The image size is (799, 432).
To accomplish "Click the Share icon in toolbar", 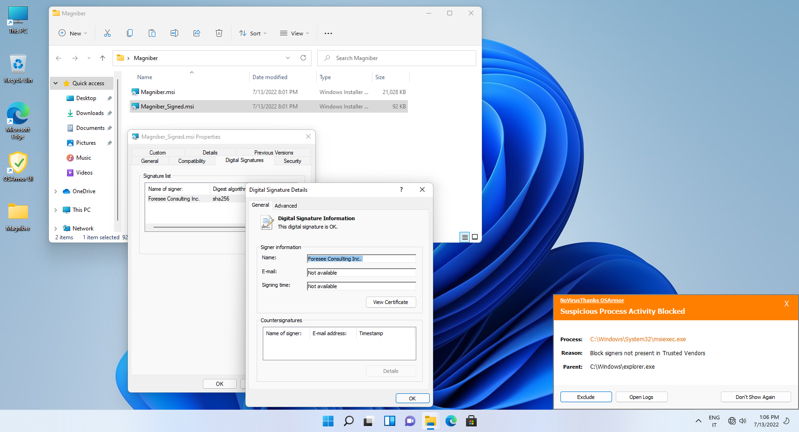I will click(197, 33).
